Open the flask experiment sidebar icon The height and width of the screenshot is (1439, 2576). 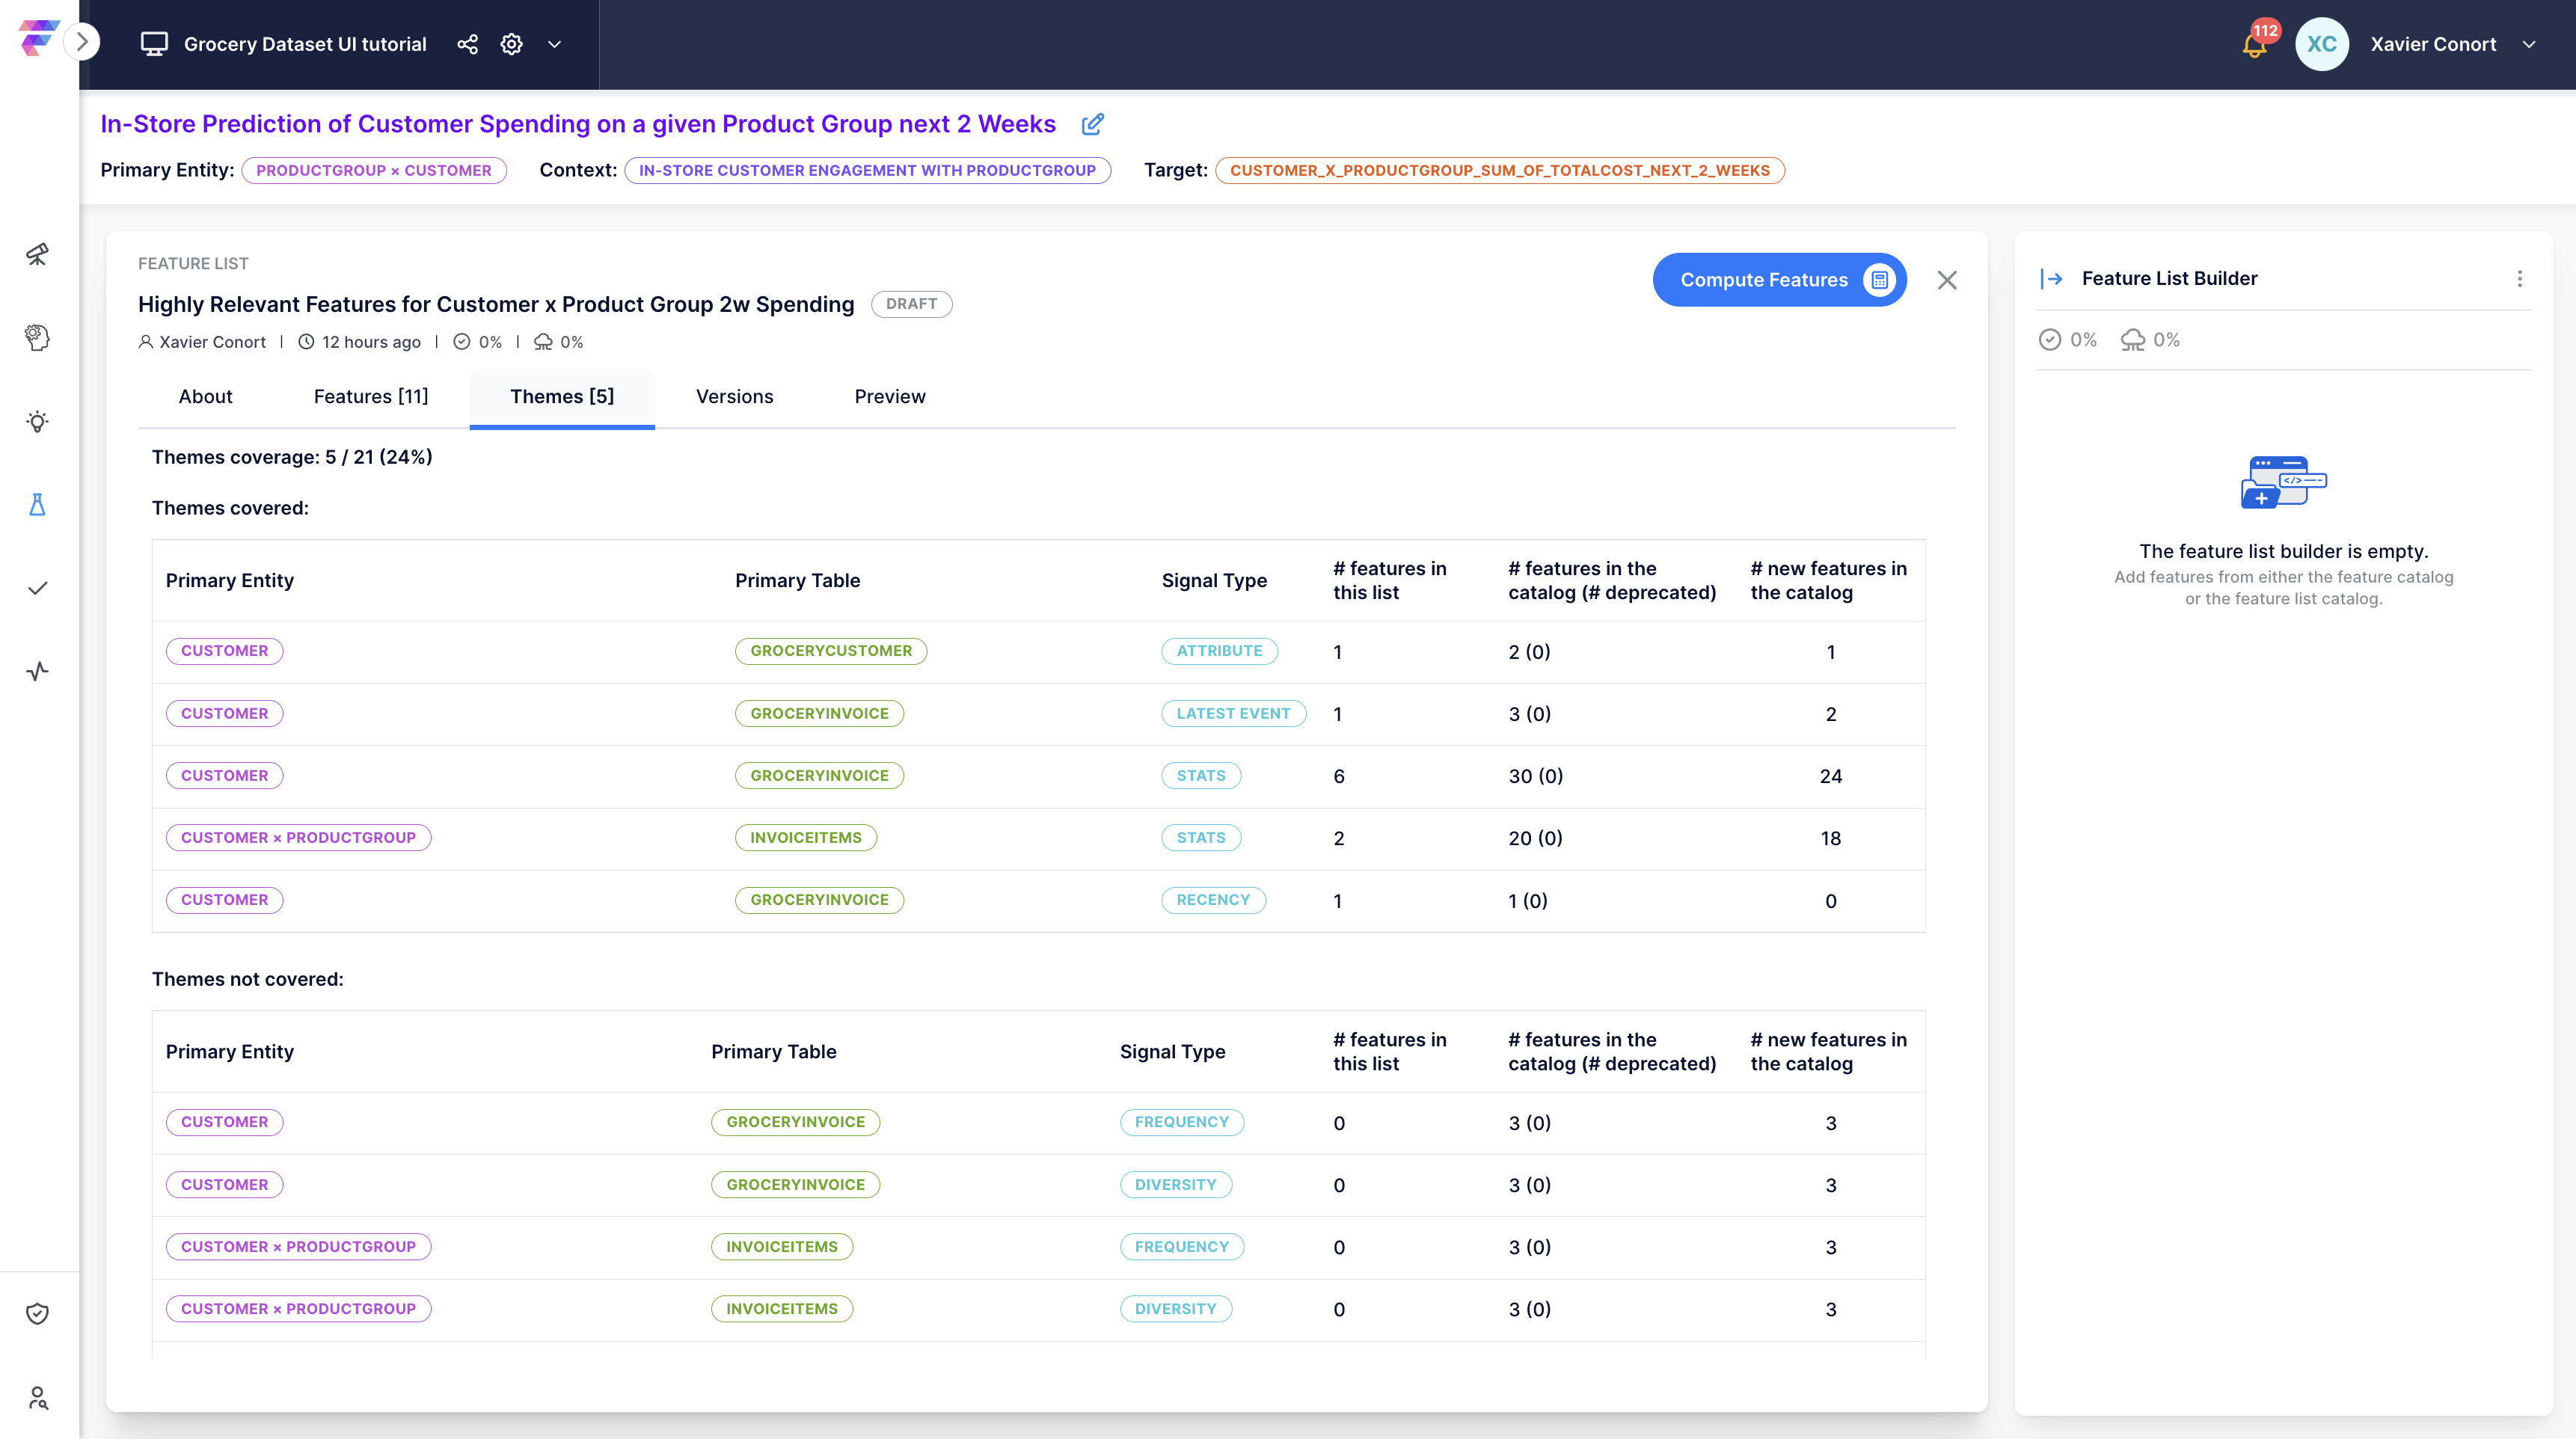pyautogui.click(x=38, y=504)
